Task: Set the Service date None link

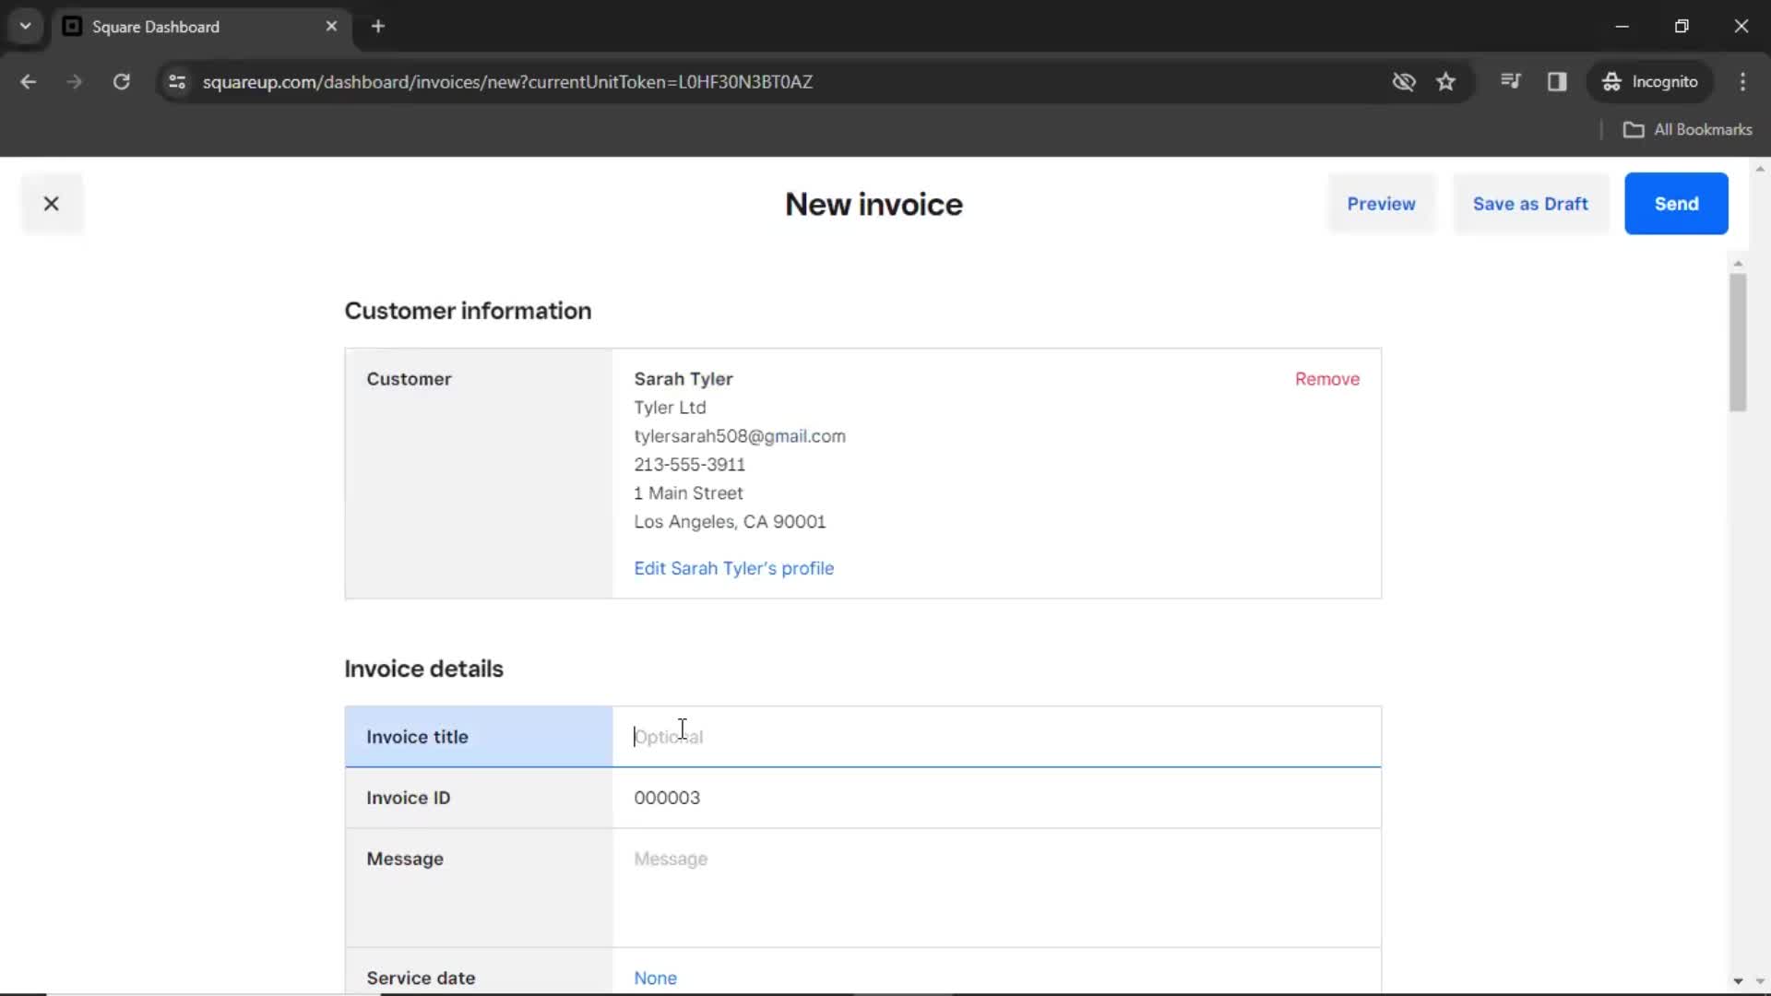Action: [x=655, y=978]
